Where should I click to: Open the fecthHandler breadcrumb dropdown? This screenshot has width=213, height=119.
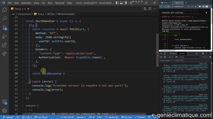[66, 14]
